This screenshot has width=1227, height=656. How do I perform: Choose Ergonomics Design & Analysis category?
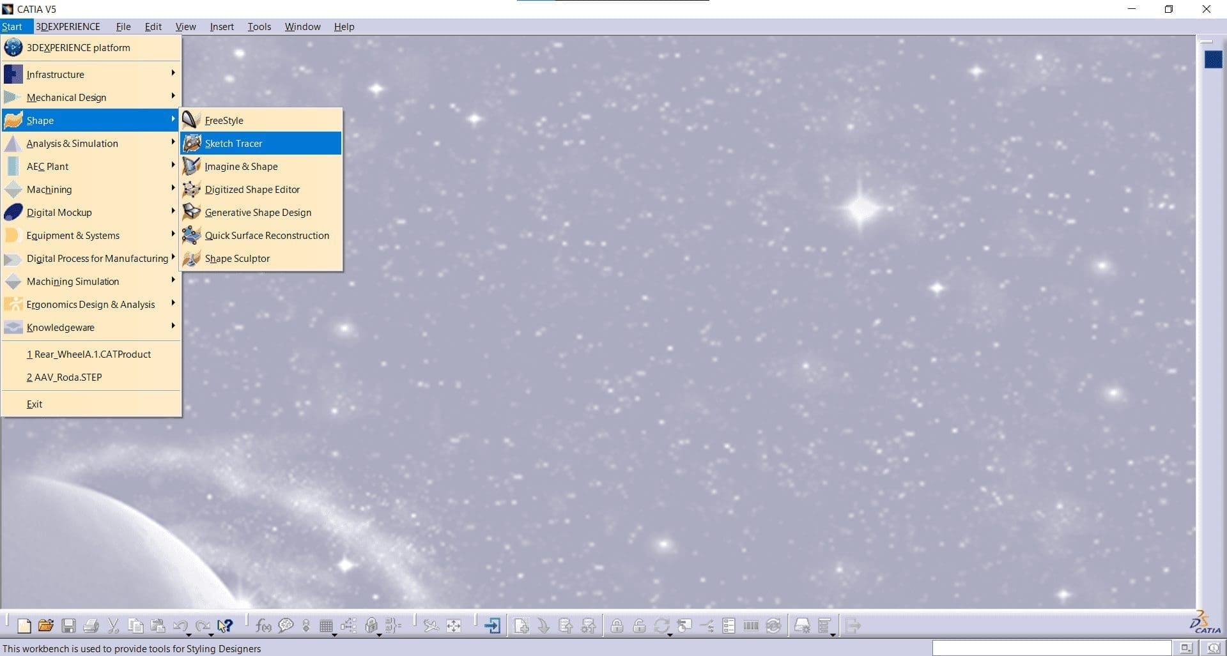(x=91, y=304)
